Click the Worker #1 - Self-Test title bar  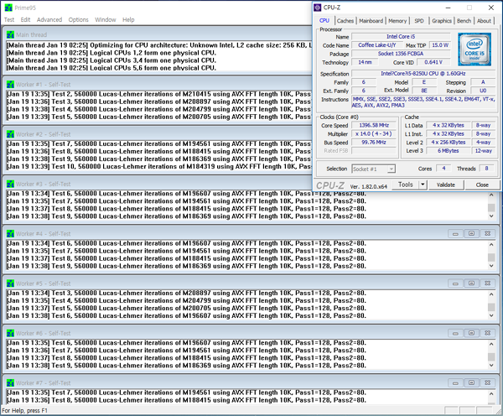click(x=158, y=85)
